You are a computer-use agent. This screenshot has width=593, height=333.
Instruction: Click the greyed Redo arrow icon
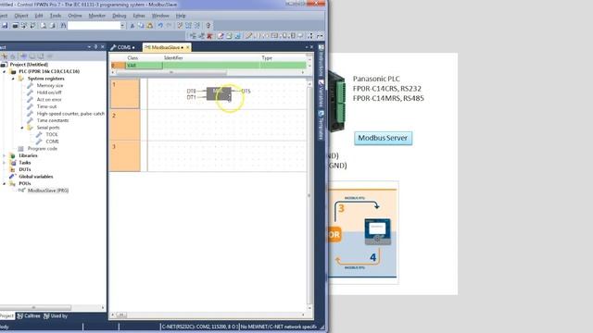click(169, 25)
